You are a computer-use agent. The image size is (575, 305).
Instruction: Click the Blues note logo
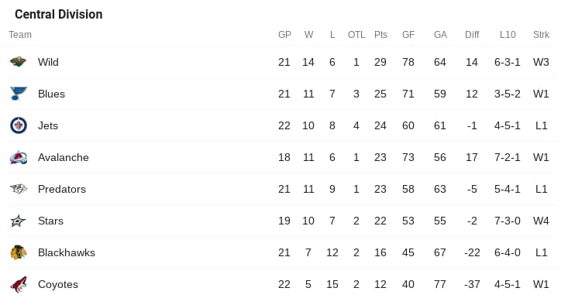point(19,94)
